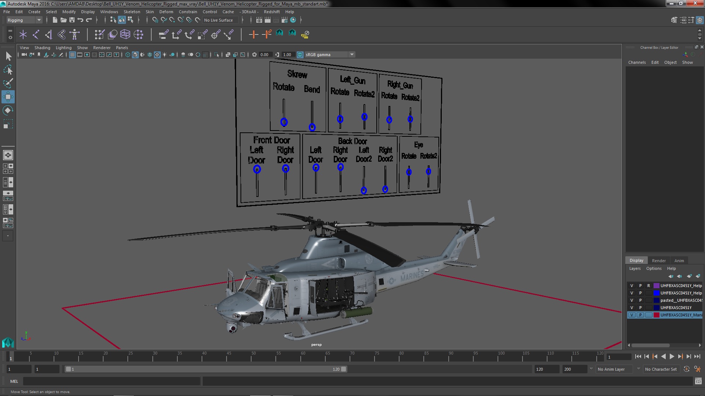
Task: Click the human skeleton HumanIK icon
Action: tap(75, 34)
